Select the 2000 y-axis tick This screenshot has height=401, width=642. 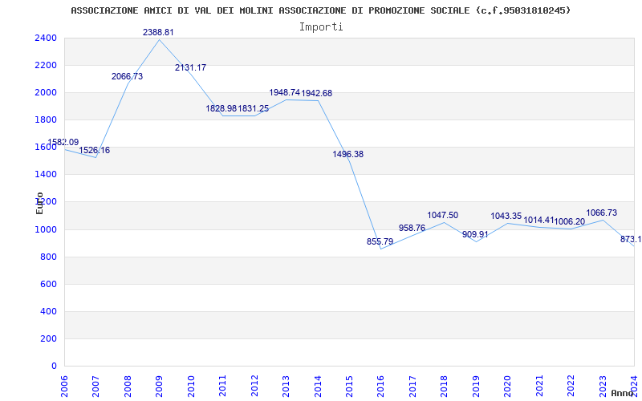[x=46, y=93]
